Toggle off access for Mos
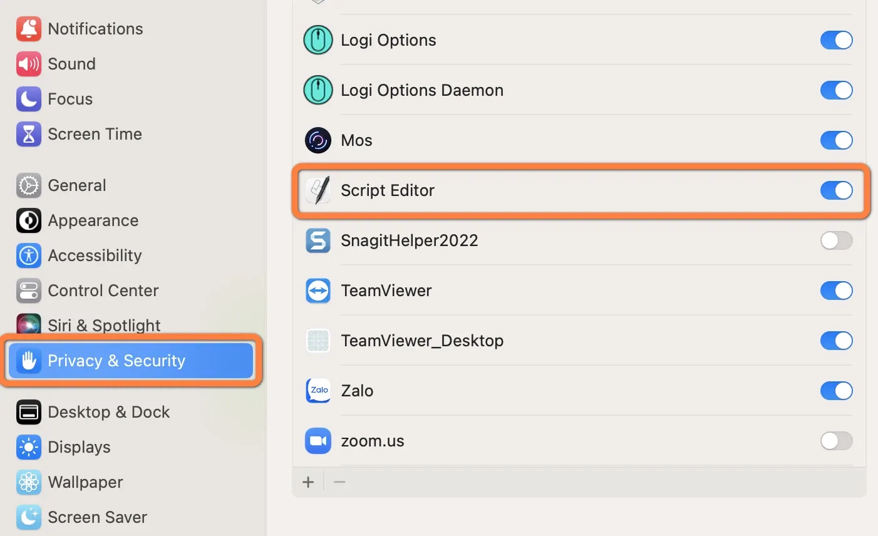 (837, 140)
